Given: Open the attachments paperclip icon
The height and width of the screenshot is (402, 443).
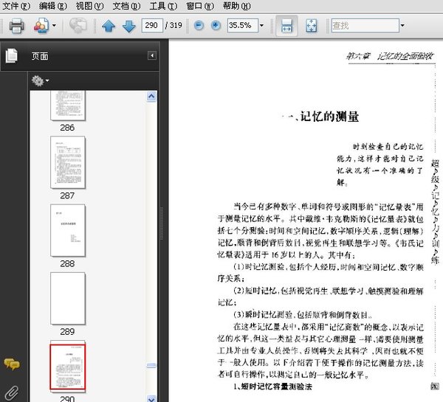Looking at the screenshot, I should [12, 392].
